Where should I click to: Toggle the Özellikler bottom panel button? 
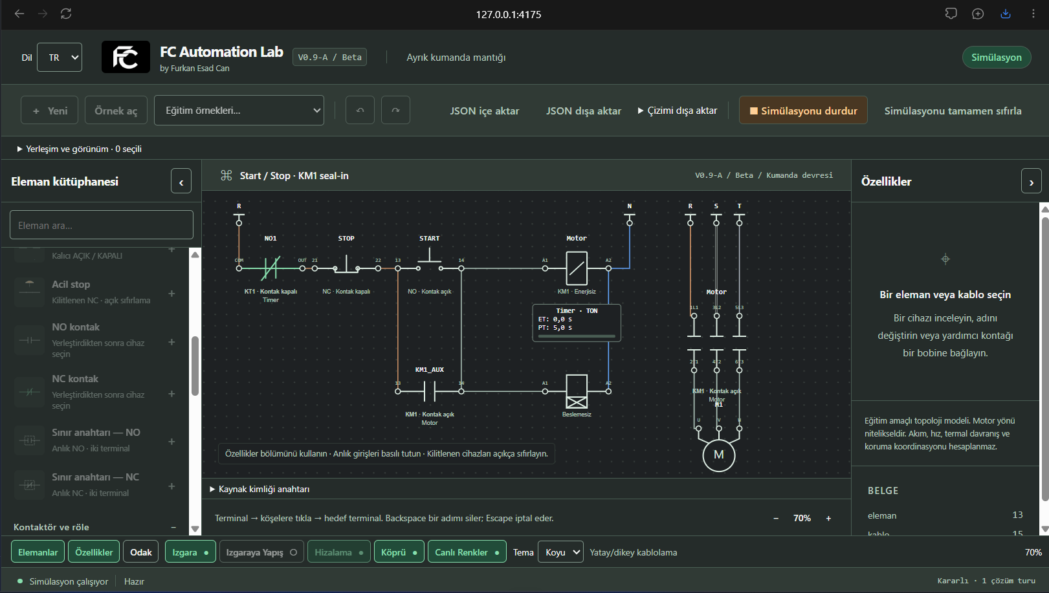(94, 552)
